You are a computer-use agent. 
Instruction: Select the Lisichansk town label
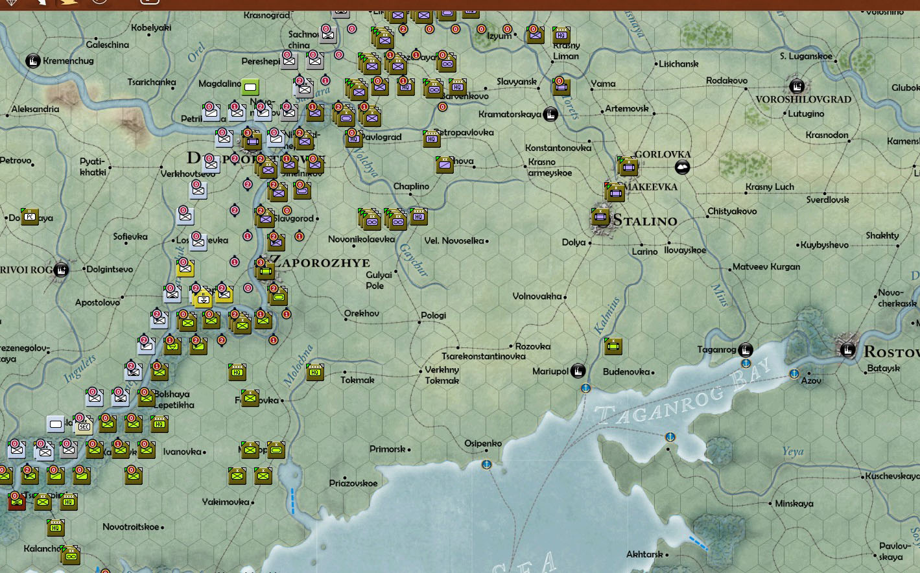[678, 64]
